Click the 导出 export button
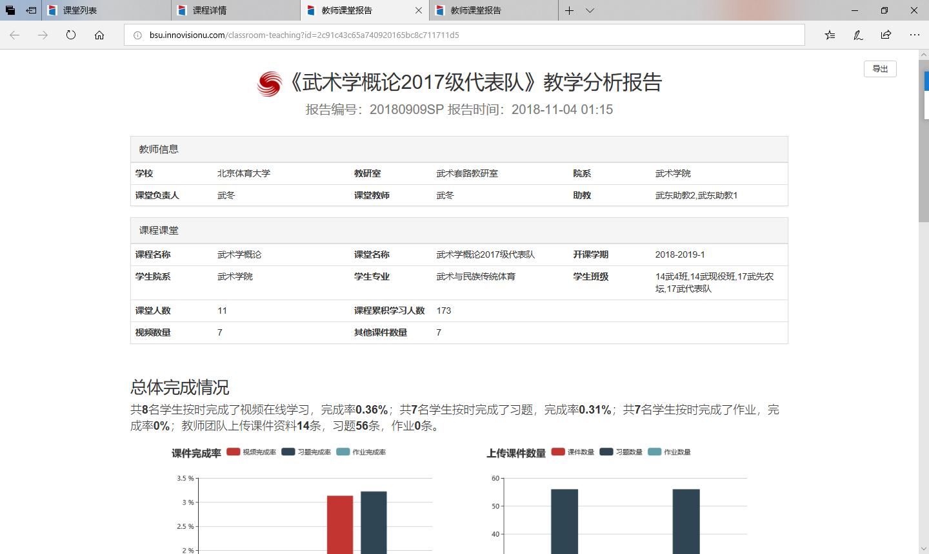Screen dimensions: 929x554 coord(880,68)
